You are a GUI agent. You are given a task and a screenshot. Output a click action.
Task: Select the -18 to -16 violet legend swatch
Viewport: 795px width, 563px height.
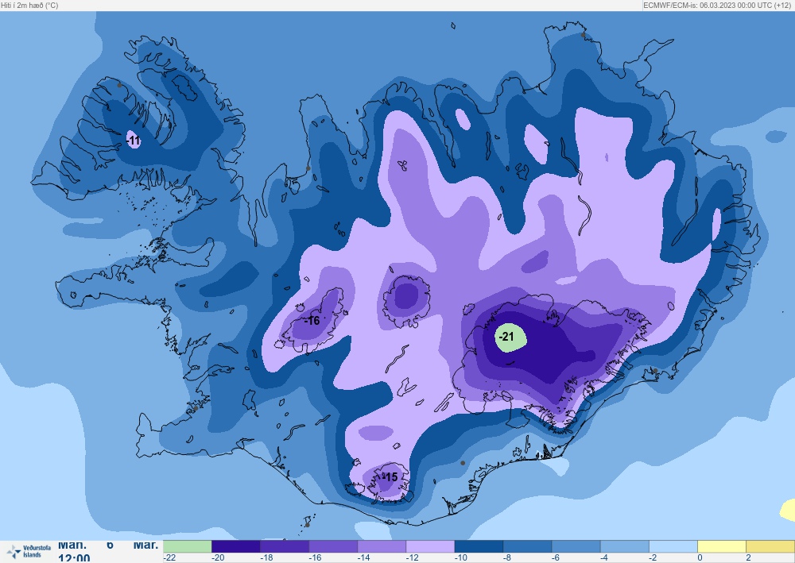tap(285, 546)
